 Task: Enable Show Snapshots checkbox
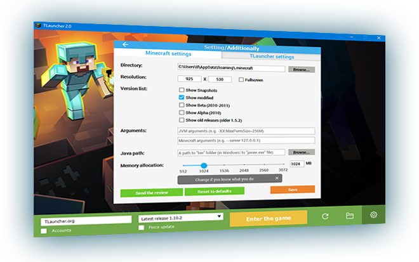(182, 89)
